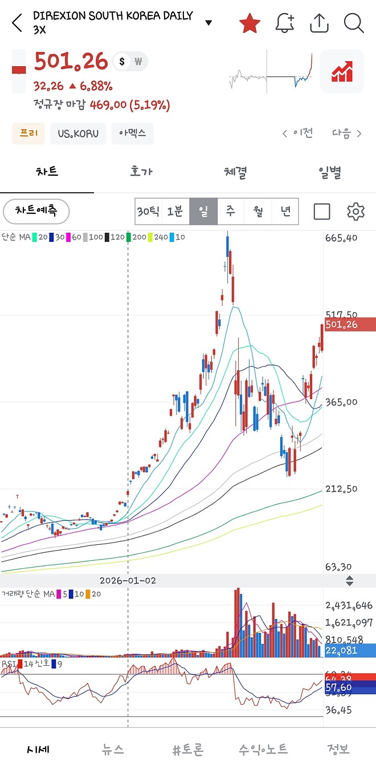Tap the price bar indicator left of 501.26
The height and width of the screenshot is (773, 376).
pos(19,71)
